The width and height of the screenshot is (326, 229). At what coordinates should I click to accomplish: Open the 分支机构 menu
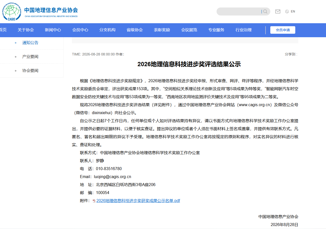click(107, 30)
